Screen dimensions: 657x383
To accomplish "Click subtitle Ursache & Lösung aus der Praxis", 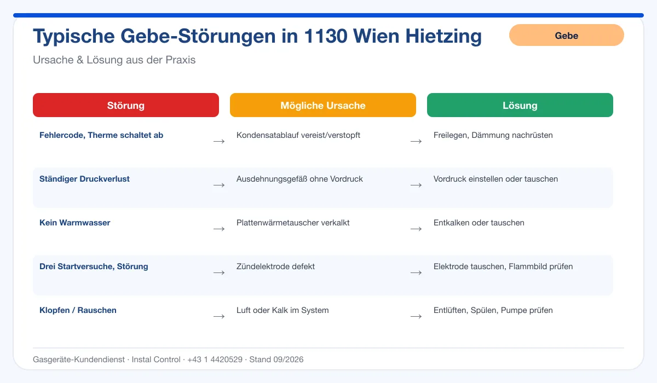I will tap(114, 60).
